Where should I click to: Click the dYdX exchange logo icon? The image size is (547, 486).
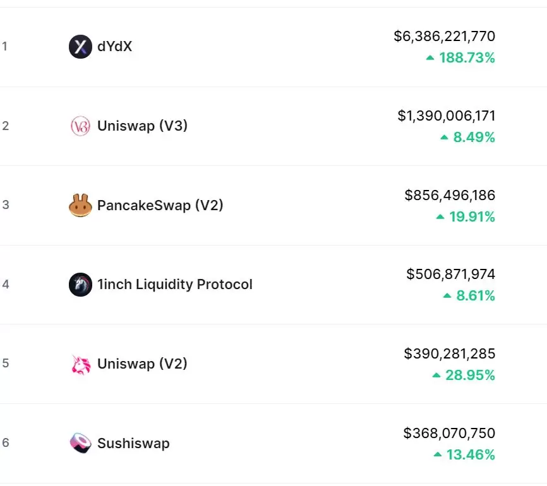point(80,47)
